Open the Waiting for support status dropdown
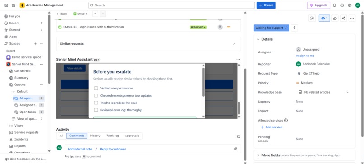This screenshot has width=364, height=164. pyautogui.click(x=271, y=28)
